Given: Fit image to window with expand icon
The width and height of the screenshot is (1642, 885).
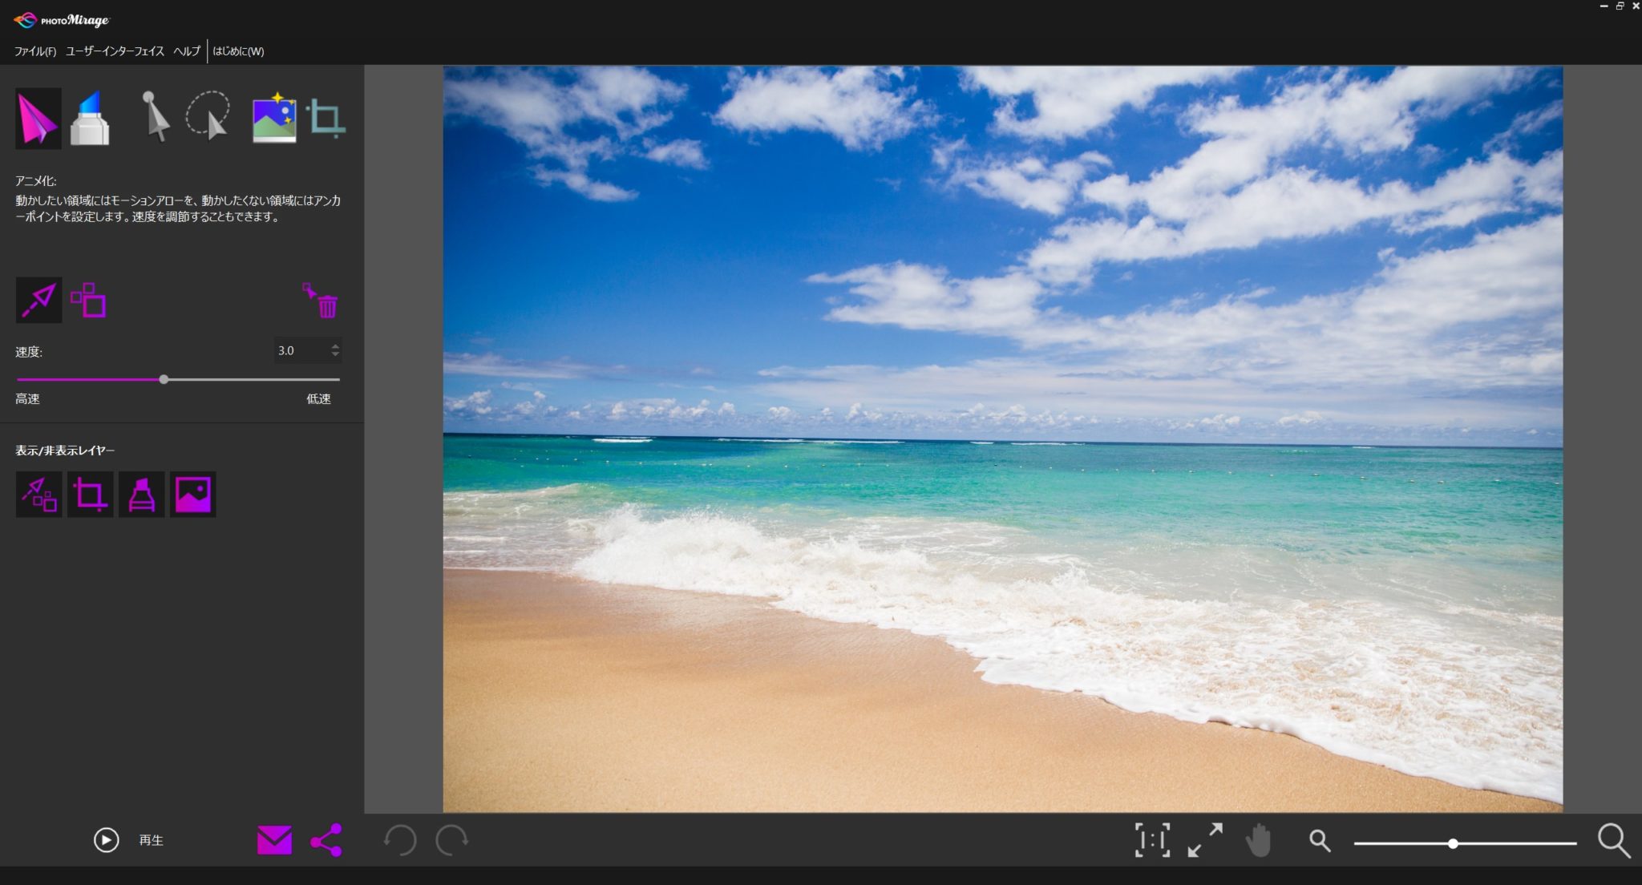Looking at the screenshot, I should (x=1205, y=840).
